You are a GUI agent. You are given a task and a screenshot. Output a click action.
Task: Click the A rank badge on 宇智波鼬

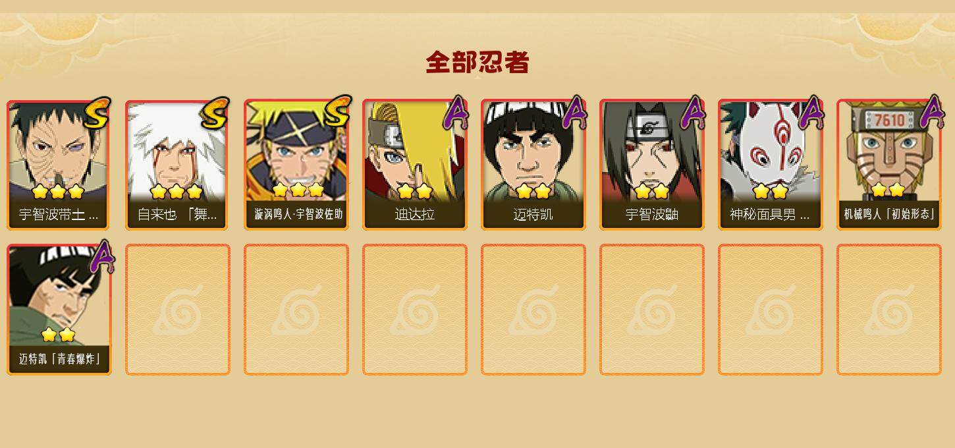[x=693, y=113]
